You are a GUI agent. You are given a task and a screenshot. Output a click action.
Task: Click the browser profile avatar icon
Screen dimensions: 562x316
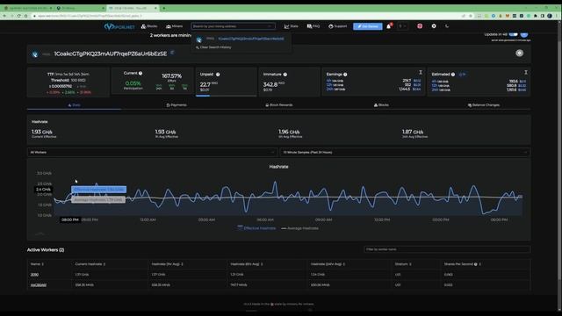coord(550,16)
